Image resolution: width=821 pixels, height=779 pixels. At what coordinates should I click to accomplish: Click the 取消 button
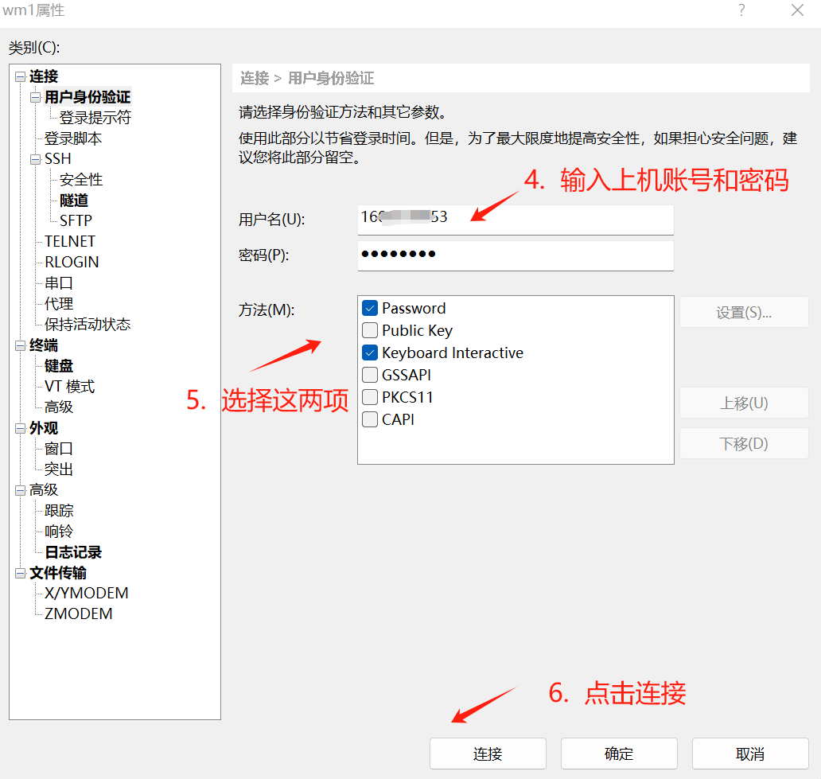(x=750, y=754)
